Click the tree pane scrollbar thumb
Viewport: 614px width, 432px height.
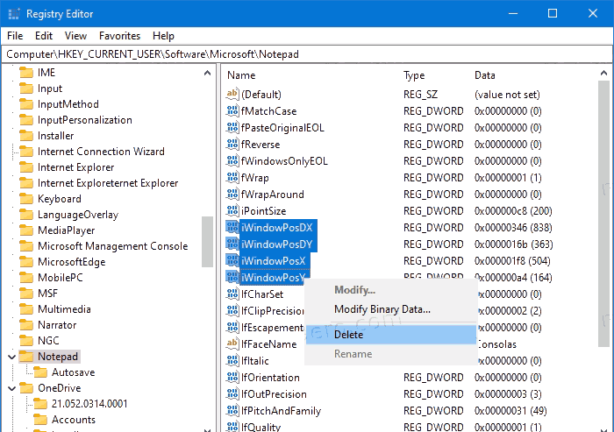point(207,242)
